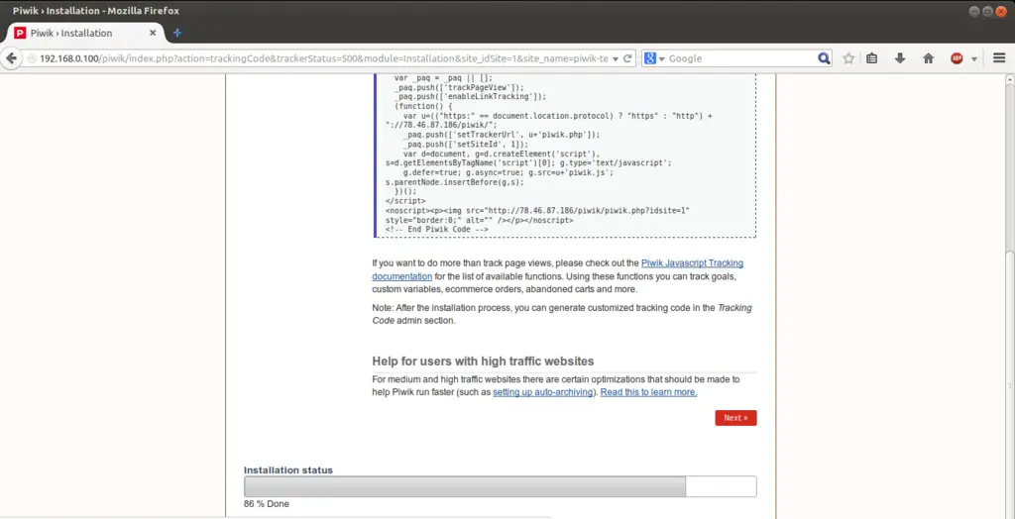
Task: Follow the setting up auto-archiving link
Action: click(x=543, y=392)
